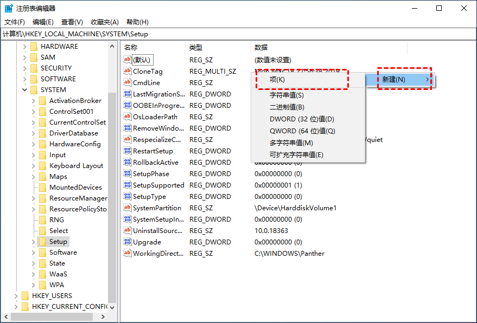The image size is (477, 323).
Task: Open the 帮助(H) menu
Action: click(x=137, y=22)
